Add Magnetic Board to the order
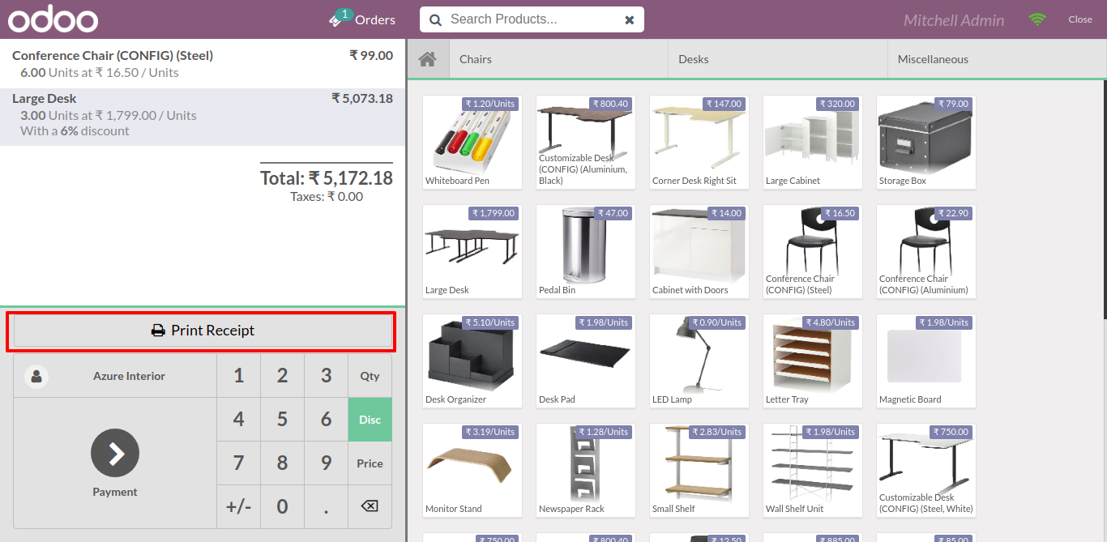This screenshot has width=1107, height=542. tap(926, 361)
